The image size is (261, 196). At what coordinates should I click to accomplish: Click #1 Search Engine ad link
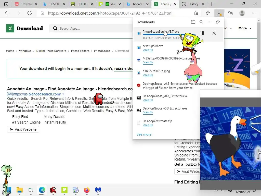click(x=26, y=122)
